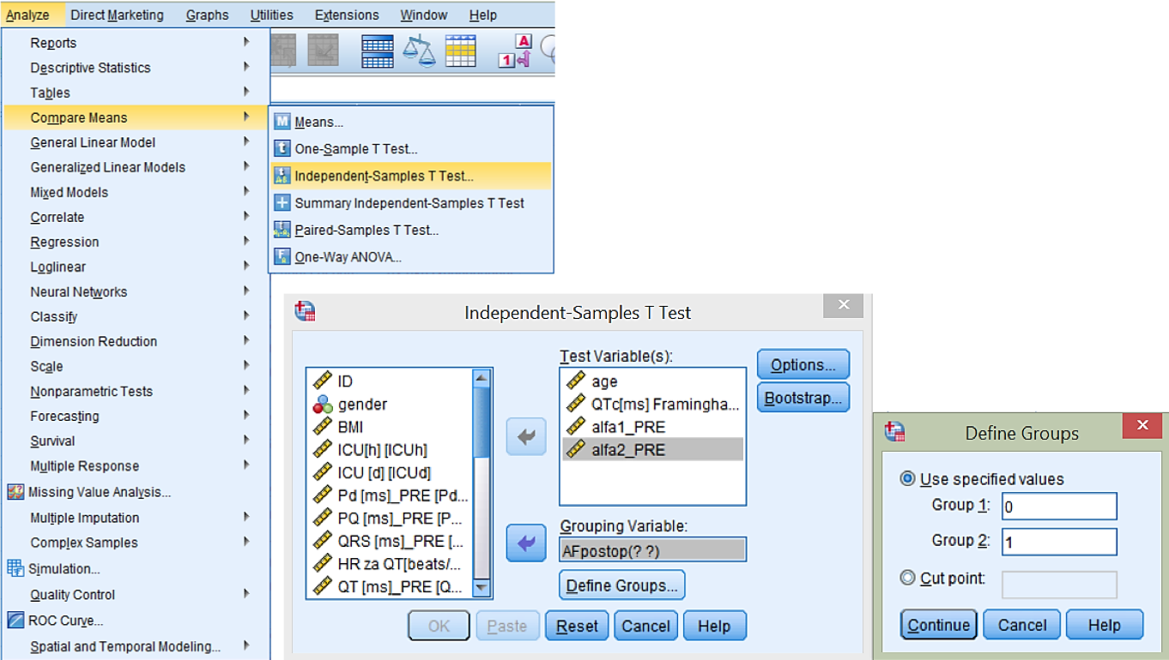Click the Bootstrap button

(x=803, y=399)
